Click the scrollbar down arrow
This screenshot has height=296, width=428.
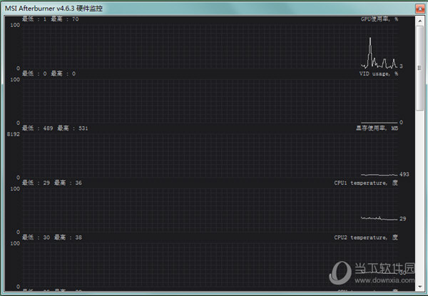[x=419, y=287]
